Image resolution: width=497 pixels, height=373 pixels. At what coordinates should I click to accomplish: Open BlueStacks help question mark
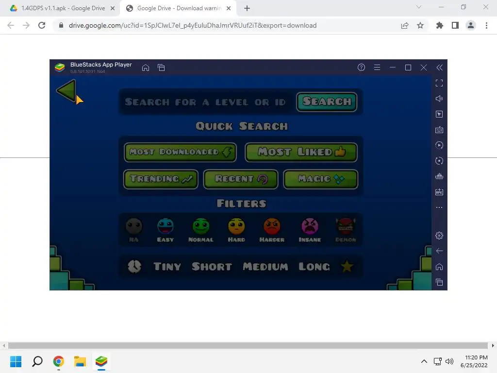pos(361,67)
